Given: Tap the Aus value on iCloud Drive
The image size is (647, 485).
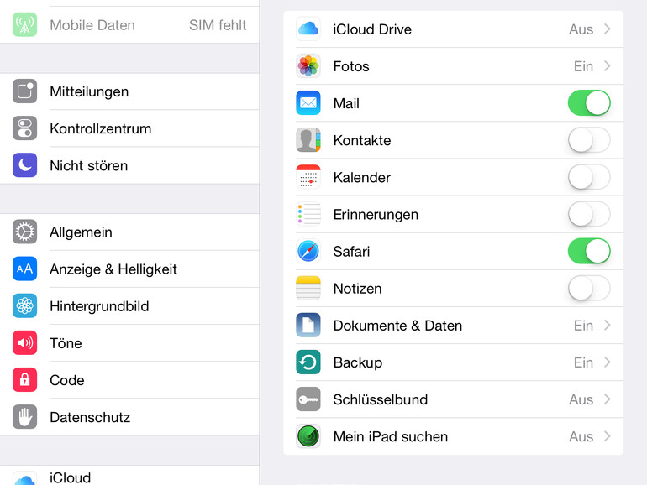Looking at the screenshot, I should coord(581,29).
